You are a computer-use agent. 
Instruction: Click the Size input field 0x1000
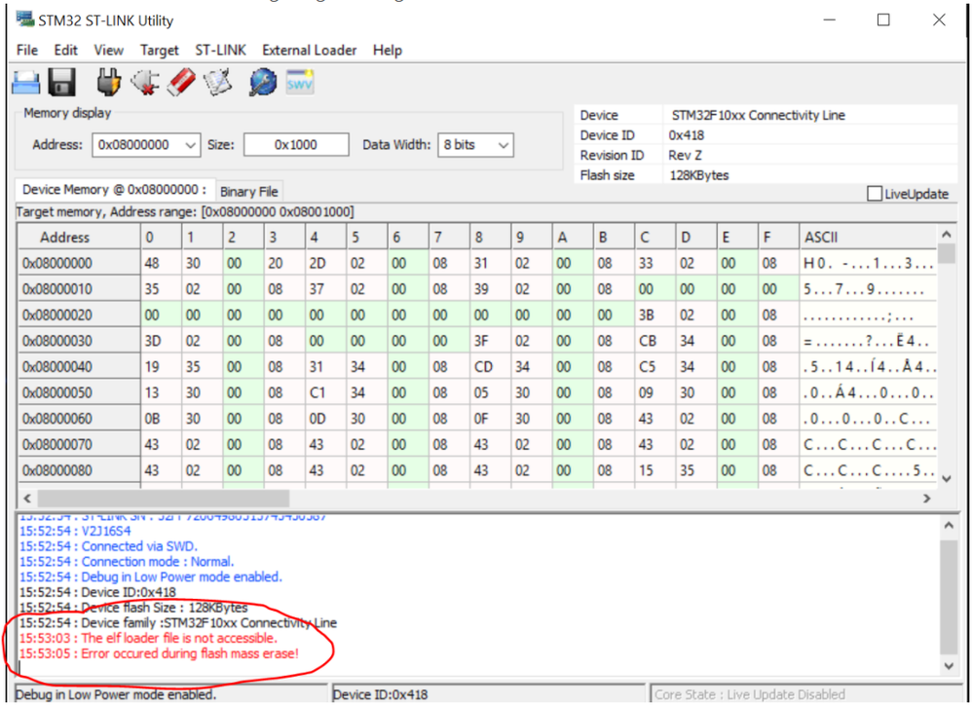click(296, 145)
